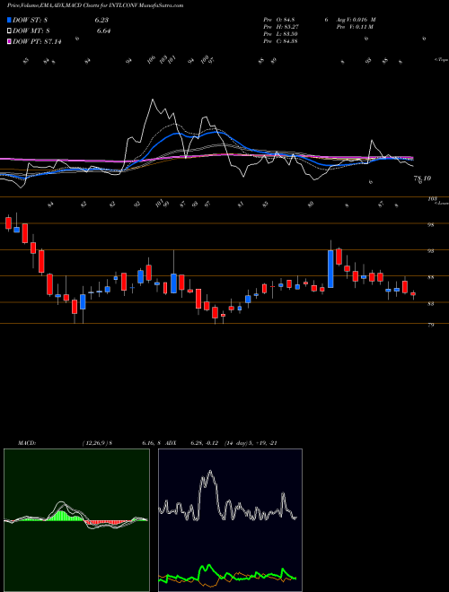Viewport: 449px width, 592px height.
Task: Click the highest peak of the white price line
Action: (153, 100)
